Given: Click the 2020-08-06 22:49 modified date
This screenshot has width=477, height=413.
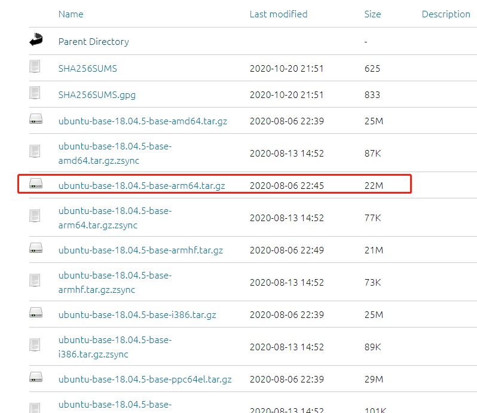Looking at the screenshot, I should click(287, 250).
